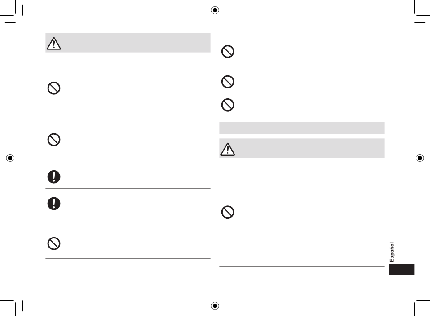The width and height of the screenshot is (430, 316).
Task: Select the first prohibition symbol in the left column
Action: [x=54, y=88]
